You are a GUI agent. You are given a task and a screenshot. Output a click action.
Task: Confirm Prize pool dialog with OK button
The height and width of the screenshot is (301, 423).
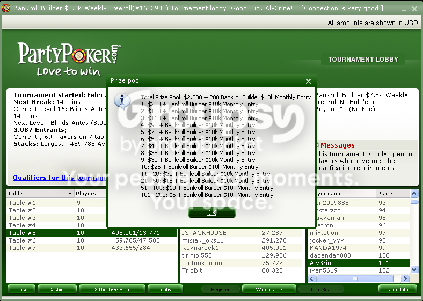click(x=212, y=212)
